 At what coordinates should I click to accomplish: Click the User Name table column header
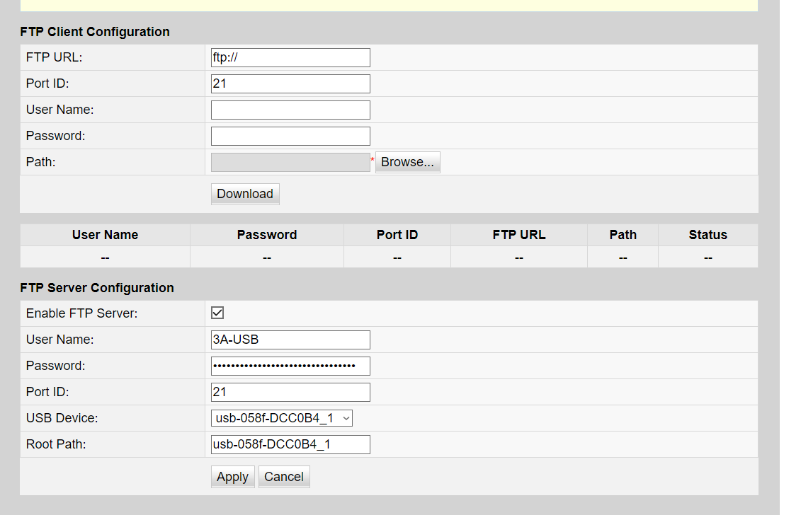pyautogui.click(x=106, y=235)
